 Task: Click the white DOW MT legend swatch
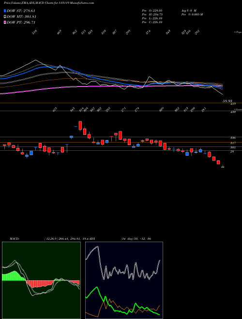[5, 17]
